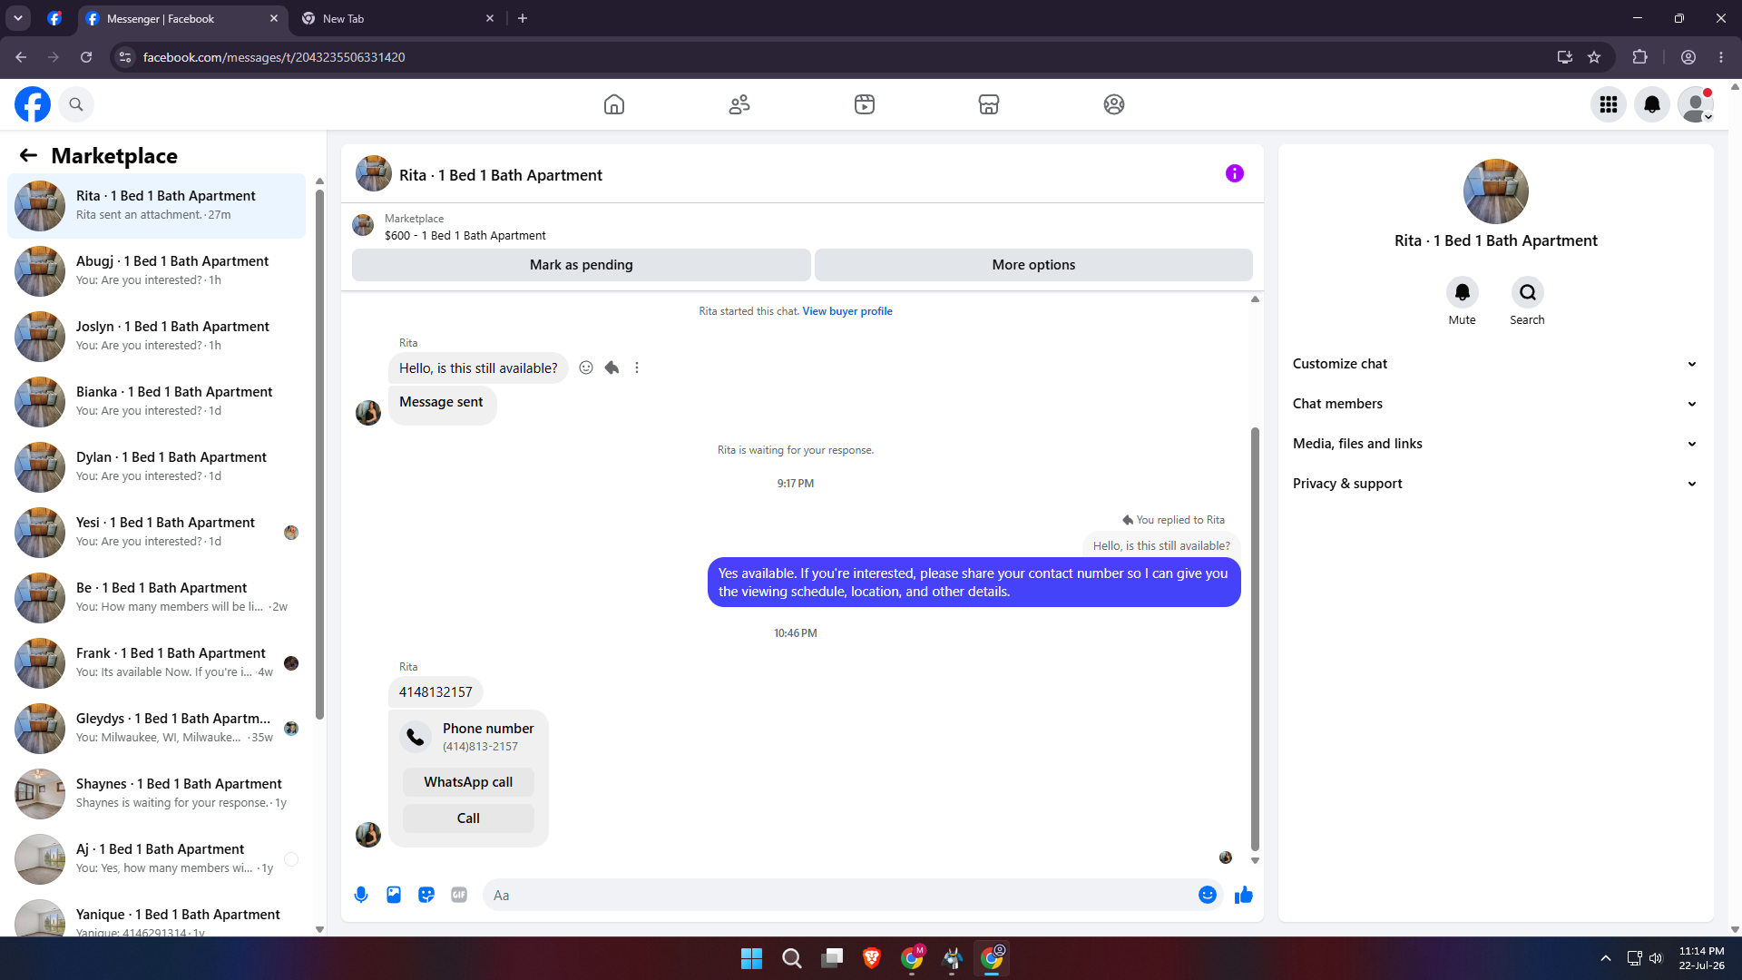Send a thumbs-up like
The height and width of the screenshot is (980, 1742).
[x=1244, y=895]
